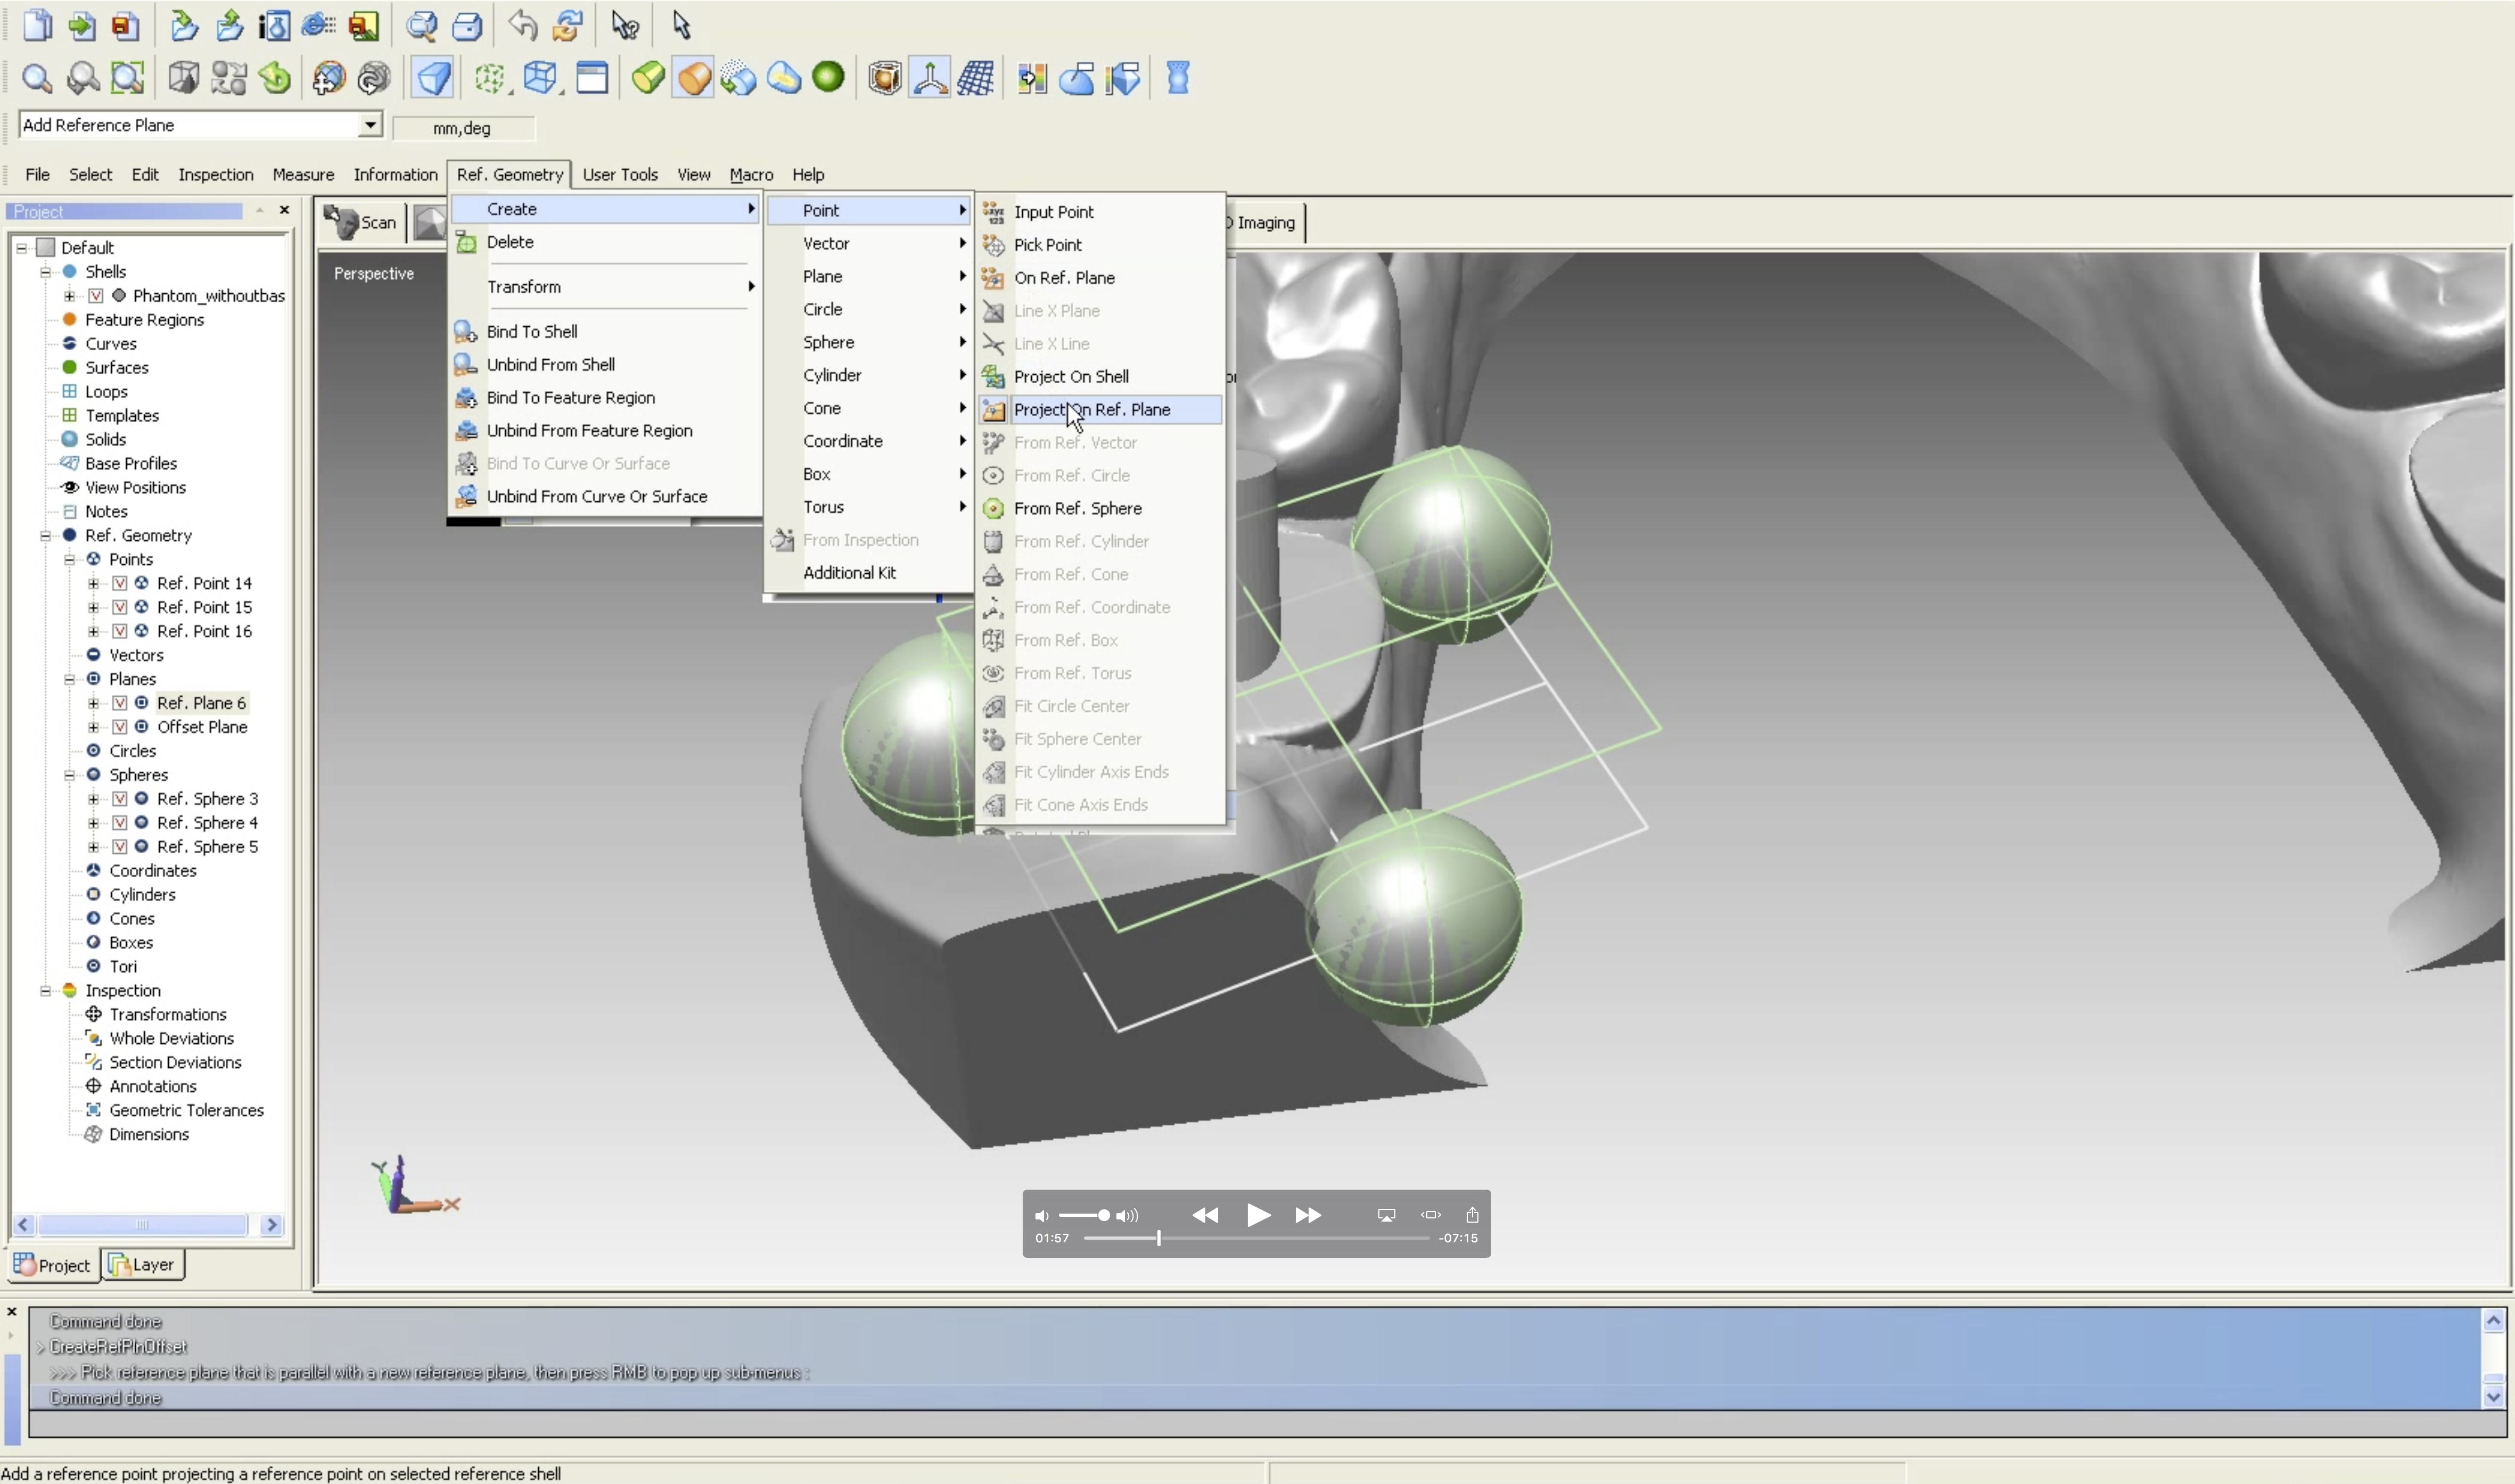Choose Project On Ref. Plane menu item
This screenshot has height=1484, width=2515.
coord(1091,410)
